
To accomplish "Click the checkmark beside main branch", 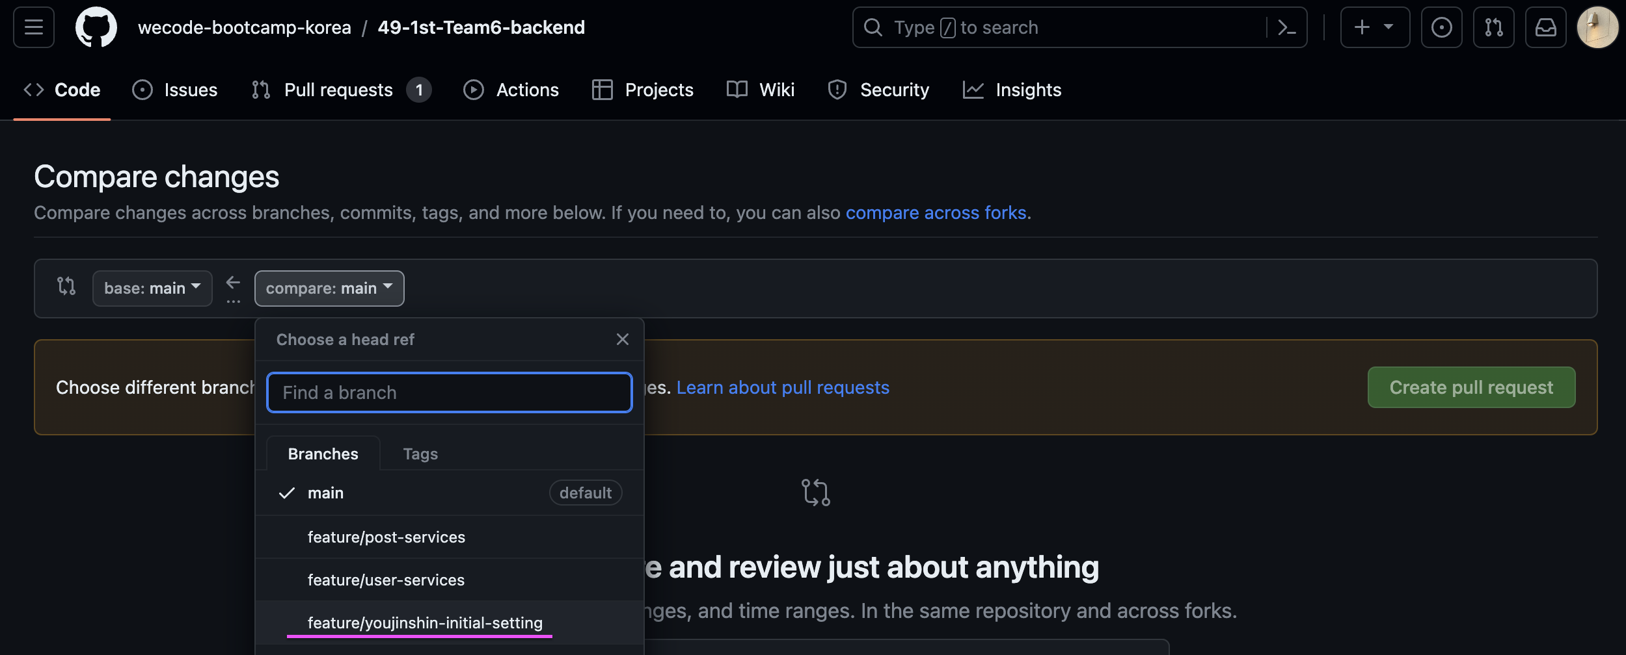I will [286, 493].
